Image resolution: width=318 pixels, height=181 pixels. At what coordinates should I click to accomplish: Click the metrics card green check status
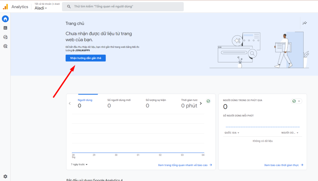tap(208, 101)
